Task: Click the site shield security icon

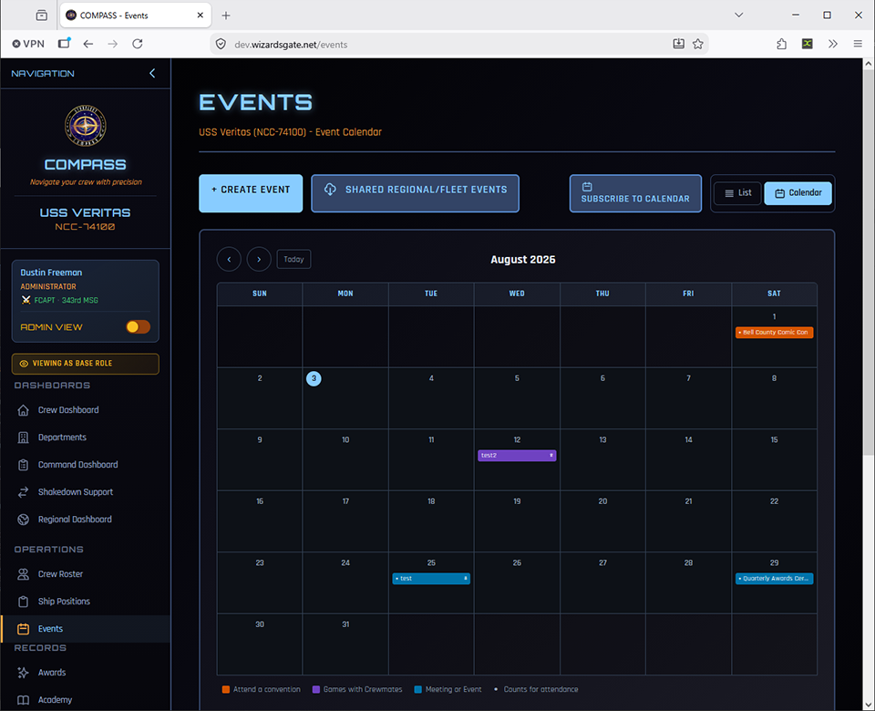Action: (x=221, y=44)
